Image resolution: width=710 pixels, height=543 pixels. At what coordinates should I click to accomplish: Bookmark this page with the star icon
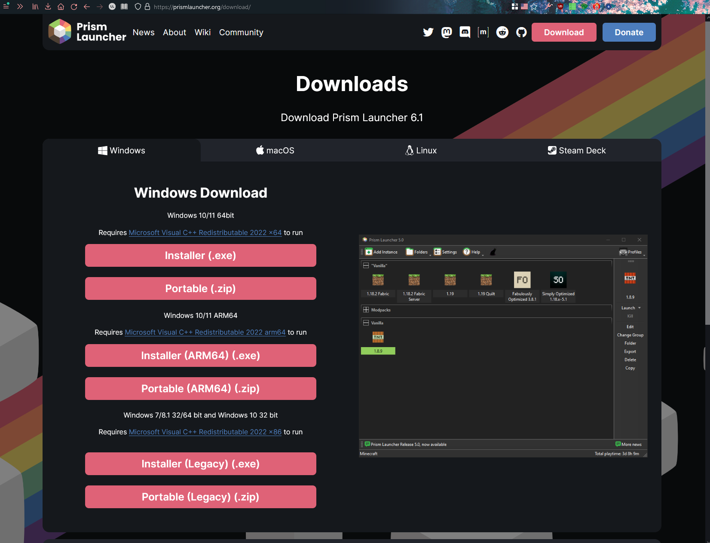tap(534, 6)
